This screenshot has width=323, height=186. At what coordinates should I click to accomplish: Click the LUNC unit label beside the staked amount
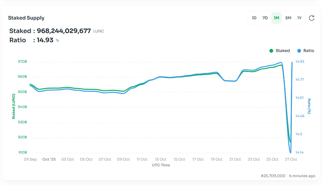[x=99, y=31]
